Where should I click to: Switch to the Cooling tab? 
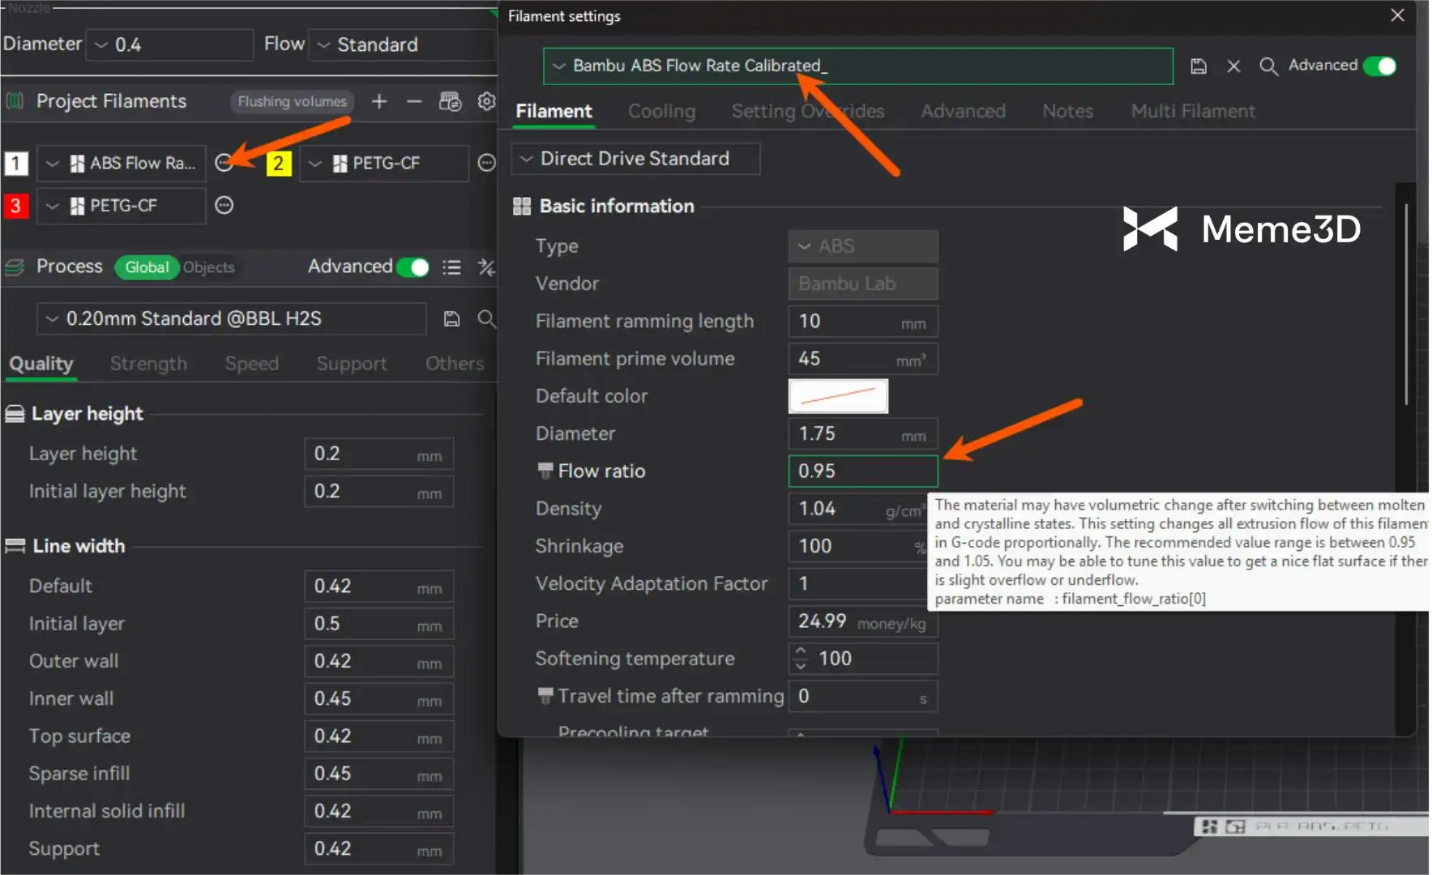pos(661,111)
